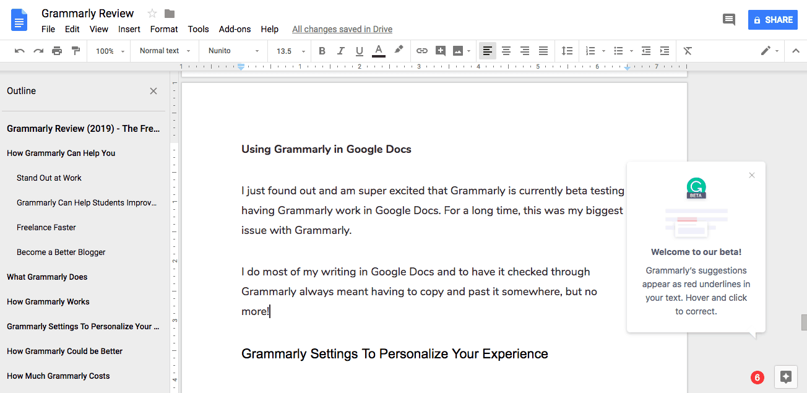Open the insert image dropdown arrow

point(468,51)
